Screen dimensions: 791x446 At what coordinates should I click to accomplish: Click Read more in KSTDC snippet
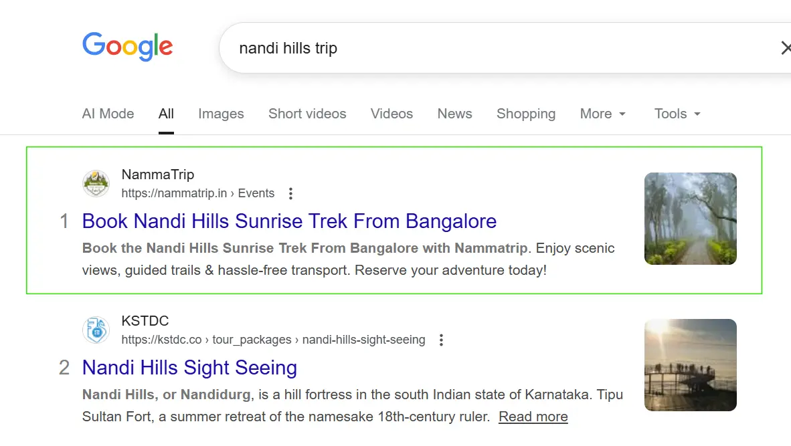tap(533, 417)
